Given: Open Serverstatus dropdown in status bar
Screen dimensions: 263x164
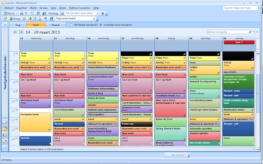Looking at the screenshot, I should pyautogui.click(x=179, y=155).
